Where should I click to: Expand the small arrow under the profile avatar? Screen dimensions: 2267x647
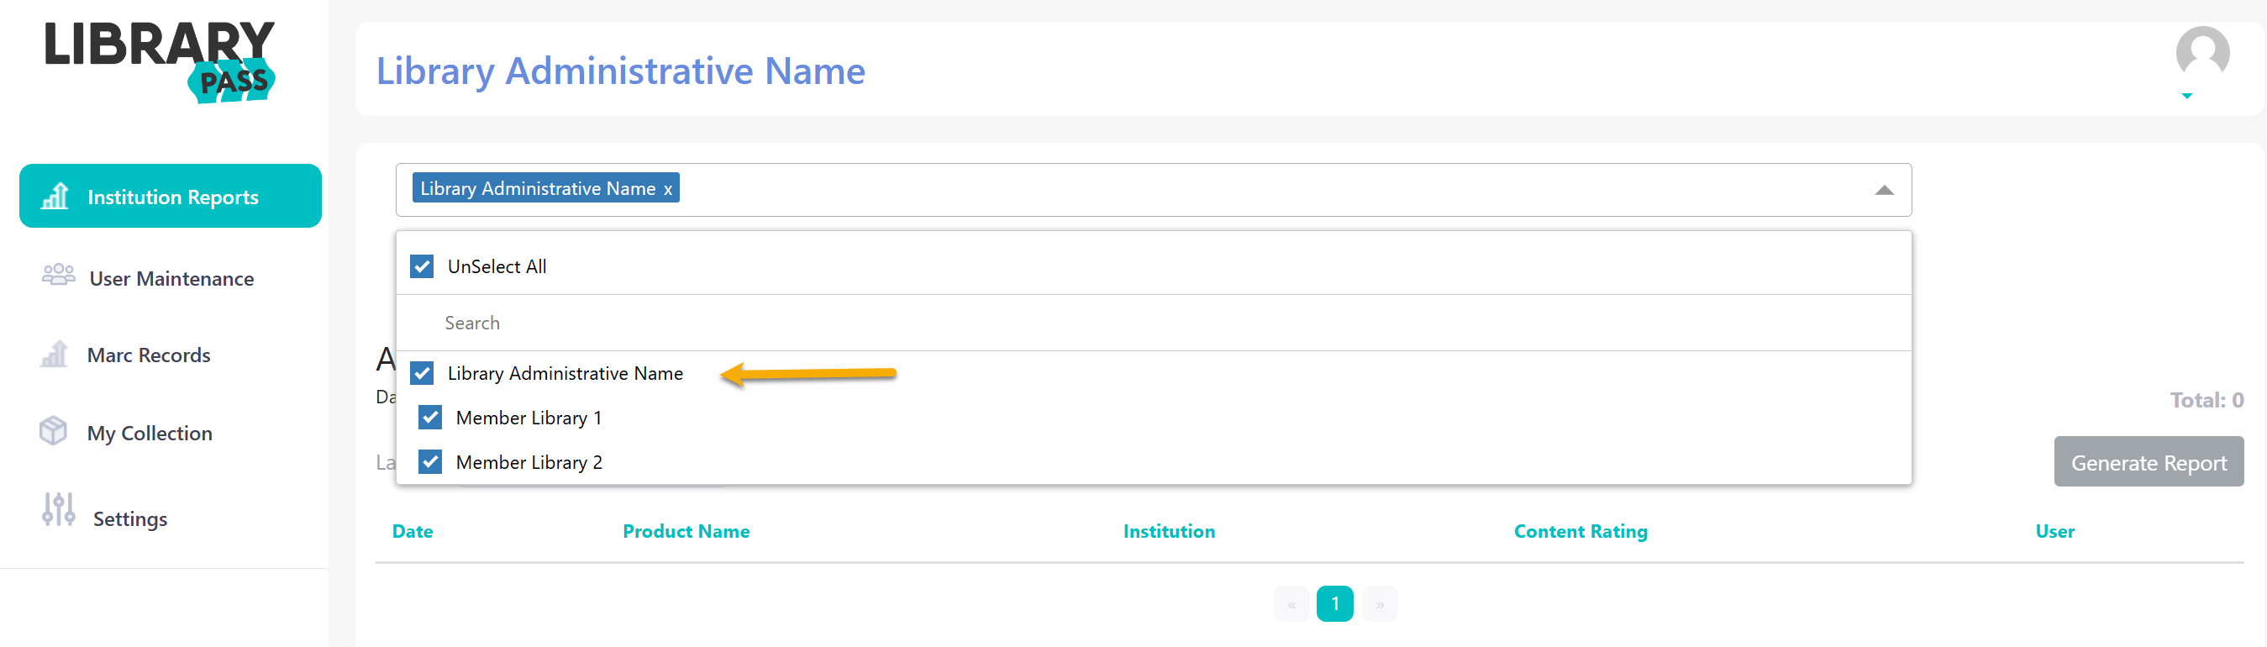[2187, 96]
